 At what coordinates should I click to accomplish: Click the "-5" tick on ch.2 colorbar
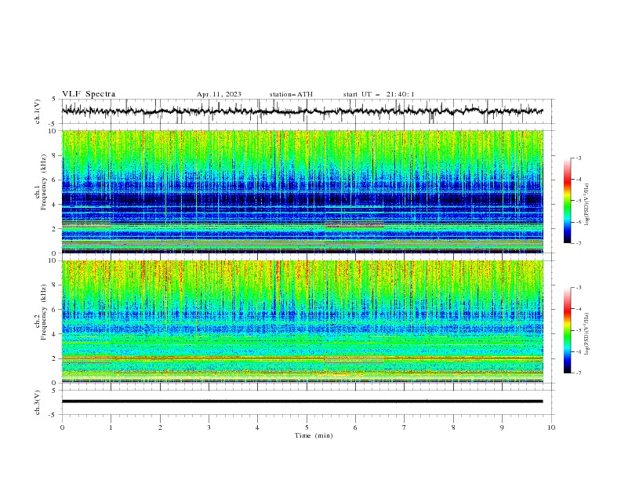tap(579, 330)
